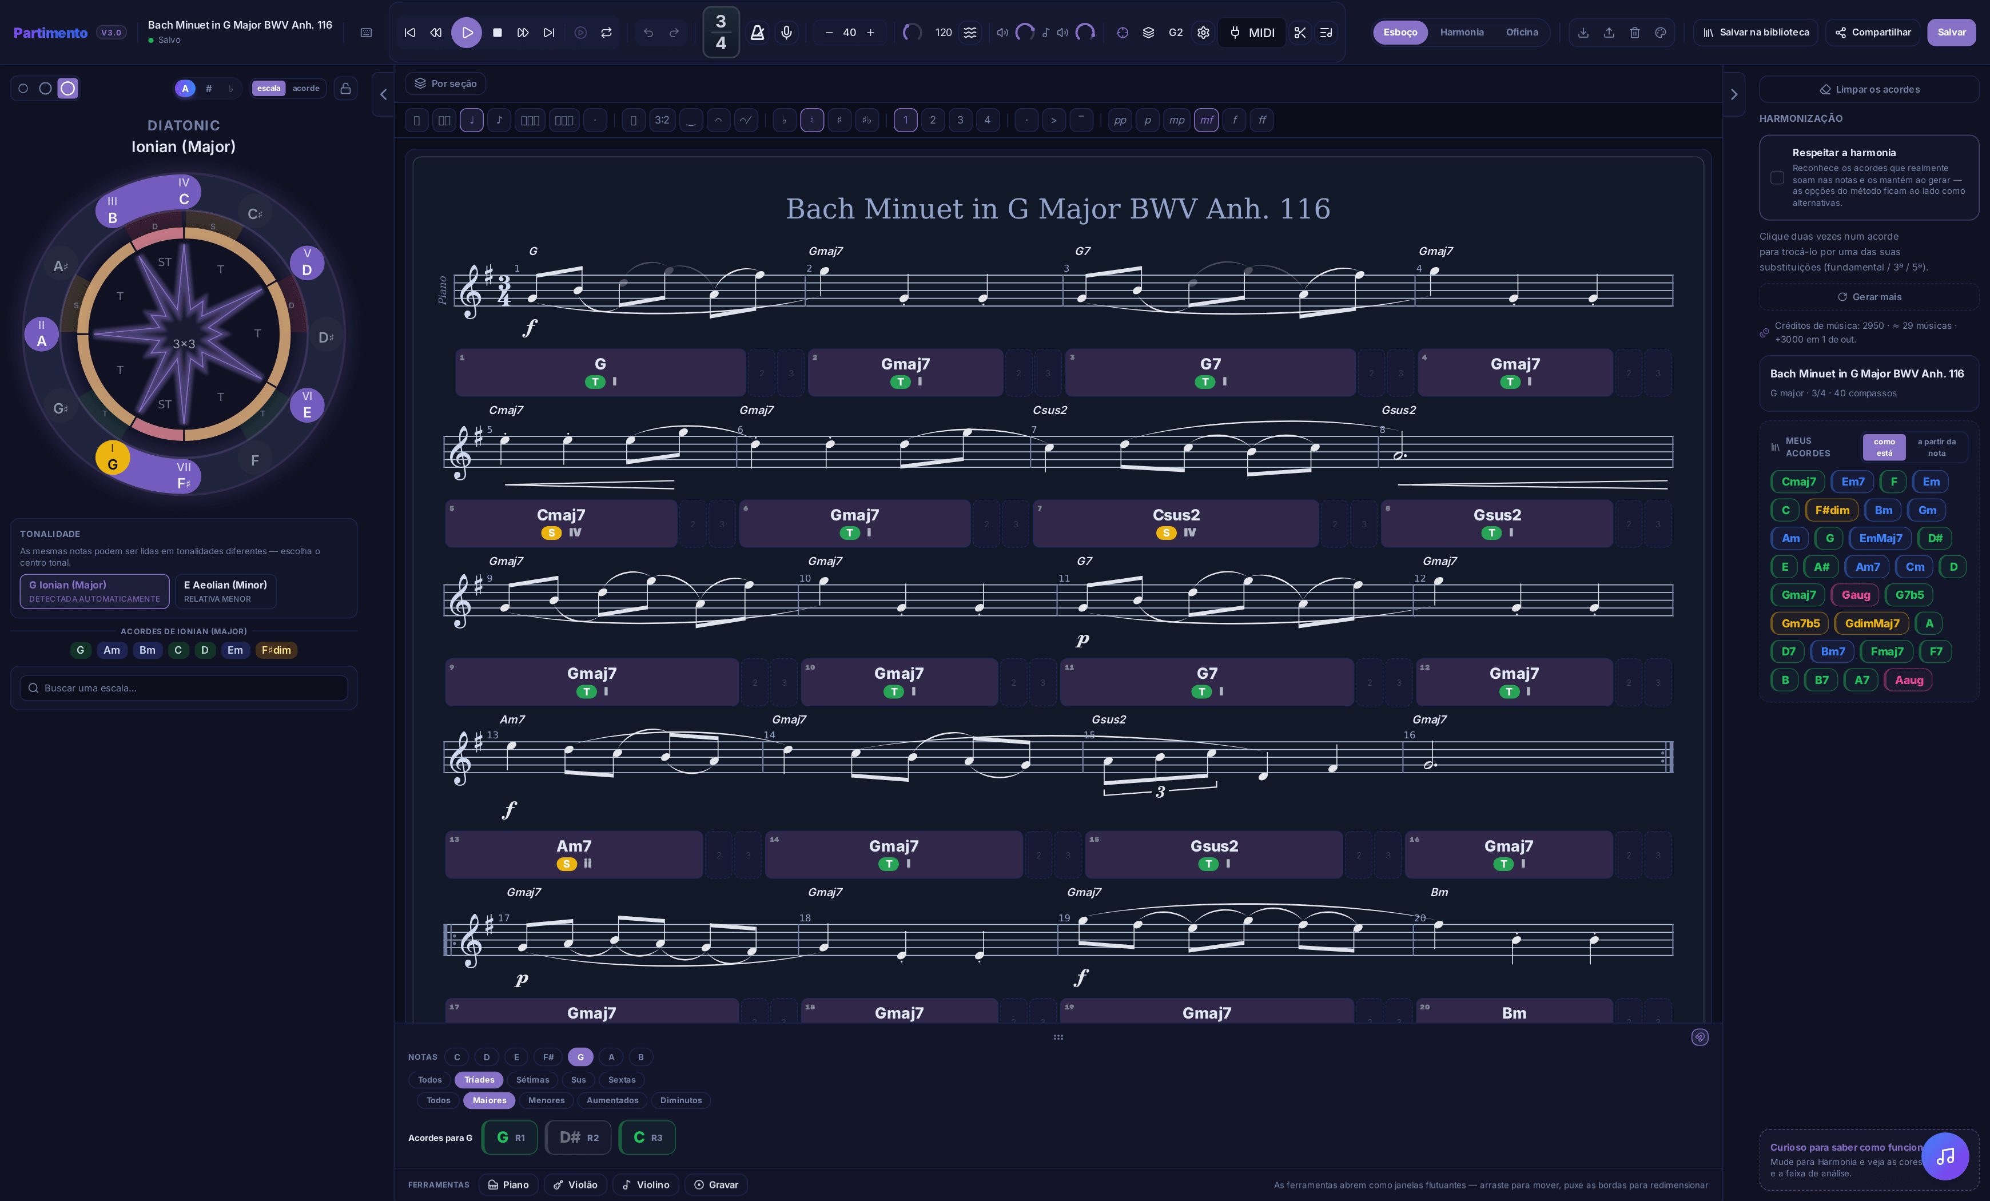Click the trash delete icon
This screenshot has height=1201, width=1990.
[1635, 32]
